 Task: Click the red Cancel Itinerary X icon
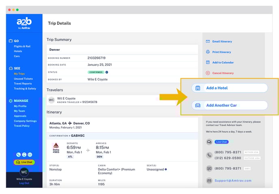pyautogui.click(x=208, y=73)
